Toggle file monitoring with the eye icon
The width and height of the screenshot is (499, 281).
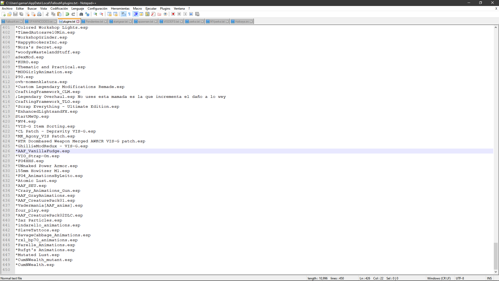tap(165, 14)
